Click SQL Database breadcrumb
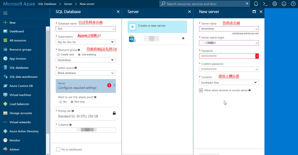 coord(47,4)
